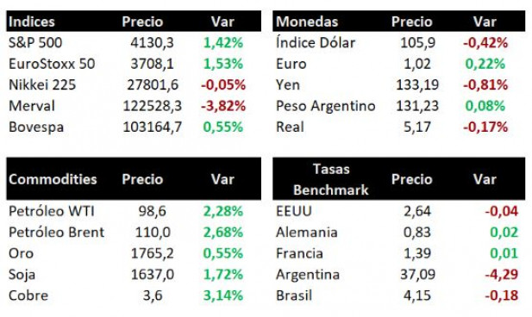
Task: Click the Real currency label
Action: [x=290, y=127]
